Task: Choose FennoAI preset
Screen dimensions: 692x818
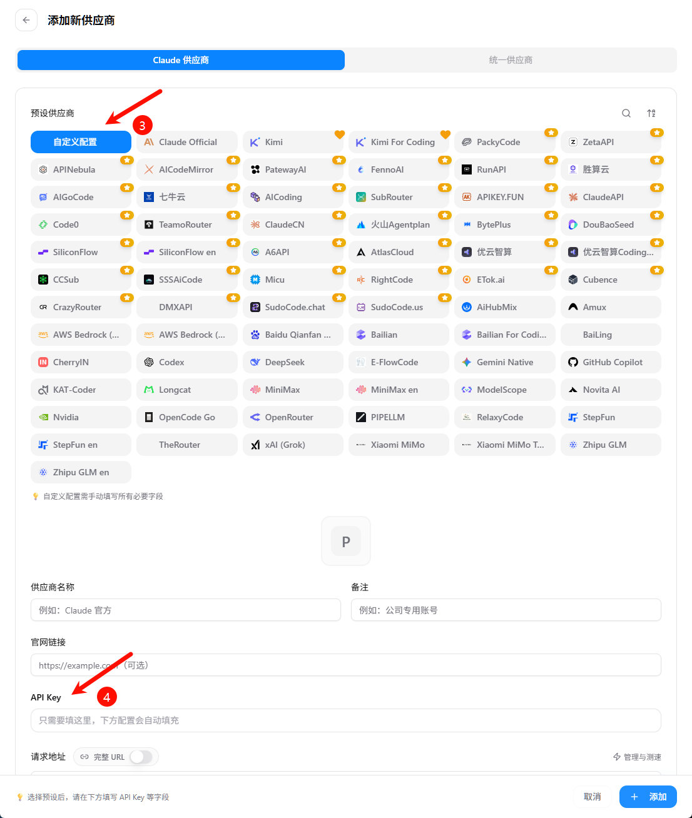Action: (x=399, y=169)
